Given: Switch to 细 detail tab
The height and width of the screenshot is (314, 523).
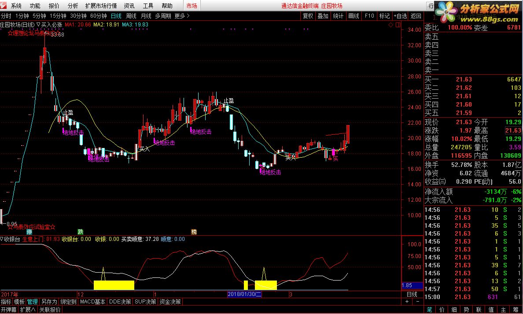Looking at the screenshot, I should [454, 310].
